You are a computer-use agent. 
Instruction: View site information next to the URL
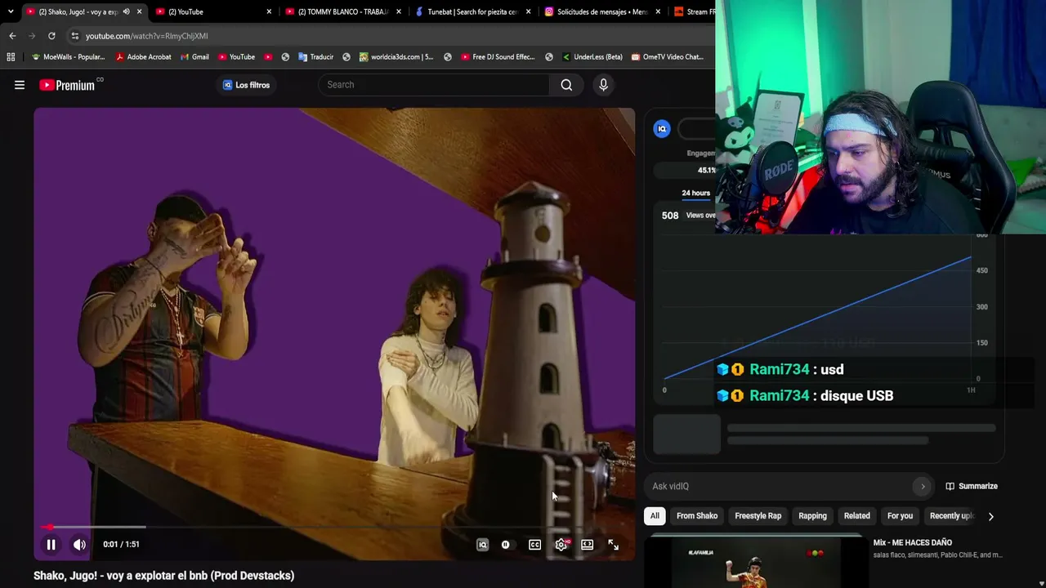[75, 36]
